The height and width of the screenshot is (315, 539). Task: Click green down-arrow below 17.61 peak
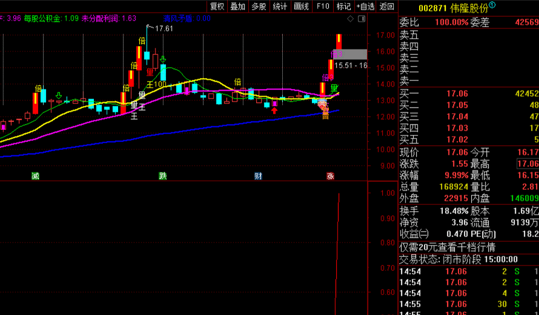(163, 60)
